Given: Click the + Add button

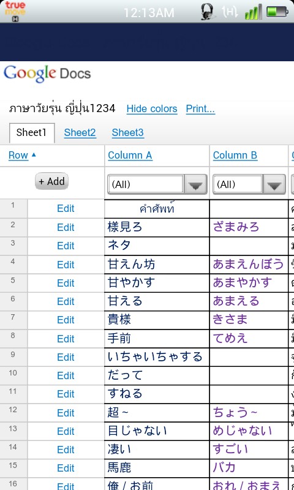Looking at the screenshot, I should click(x=51, y=181).
